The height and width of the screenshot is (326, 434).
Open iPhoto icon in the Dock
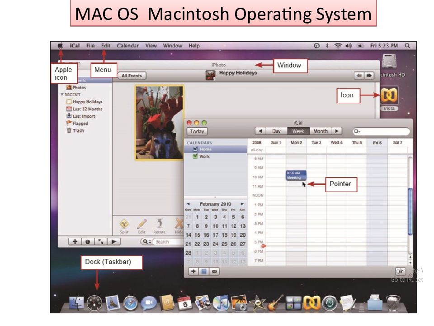[239, 303]
